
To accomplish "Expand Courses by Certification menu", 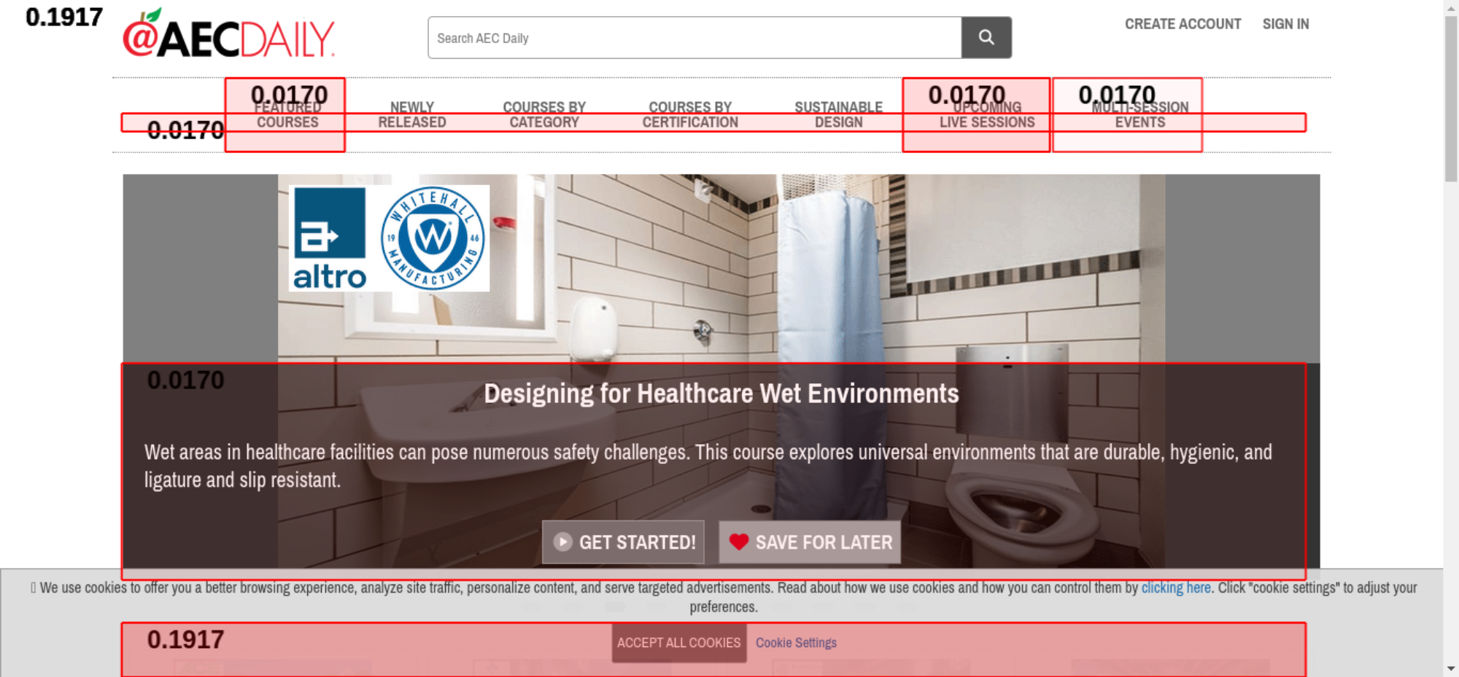I will coord(690,115).
